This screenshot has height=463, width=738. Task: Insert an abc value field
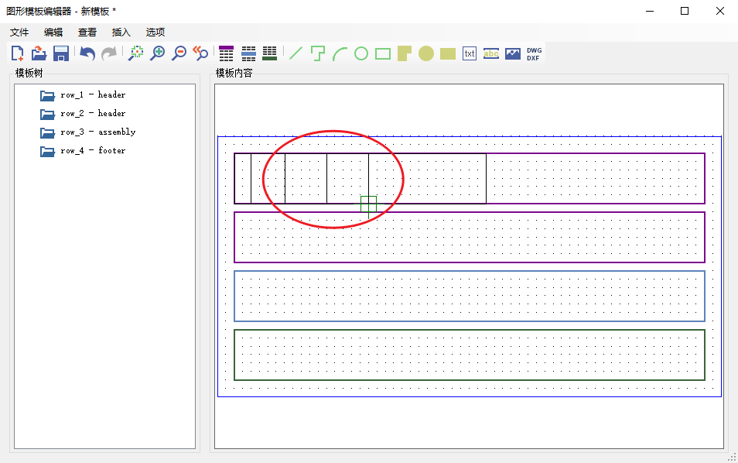pos(491,53)
